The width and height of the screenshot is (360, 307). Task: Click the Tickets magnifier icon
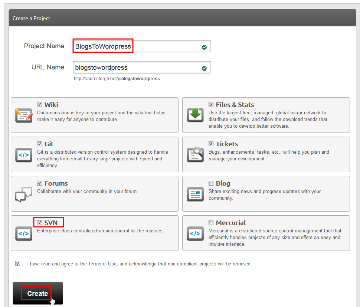195,154
